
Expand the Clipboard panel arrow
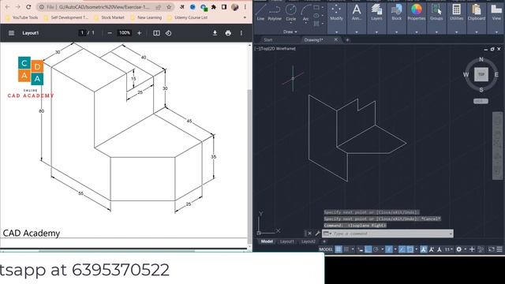(477, 32)
